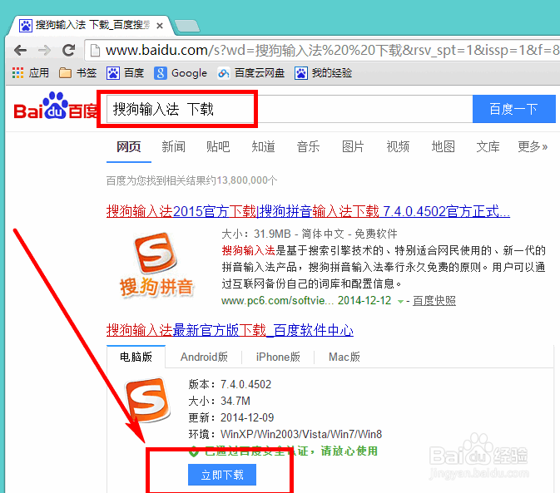Select the iPhone版 tab

[278, 357]
